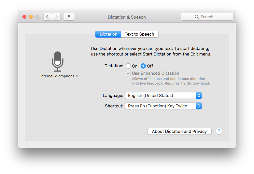Switch to the Dictation tab
This screenshot has width=254, height=174.
(x=108, y=34)
